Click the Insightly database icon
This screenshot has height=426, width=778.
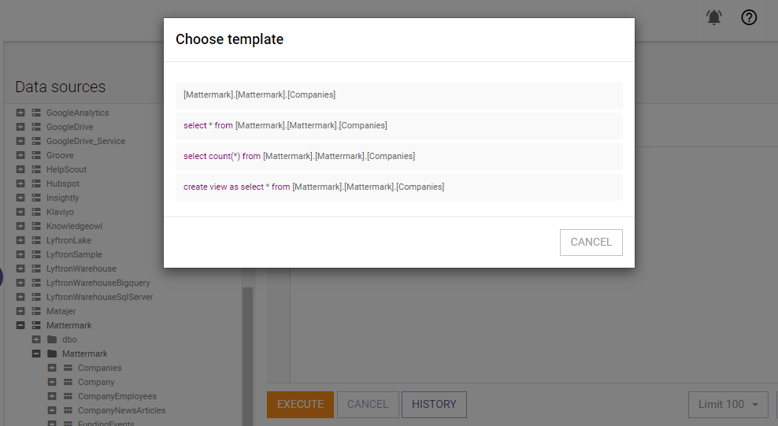pos(36,198)
